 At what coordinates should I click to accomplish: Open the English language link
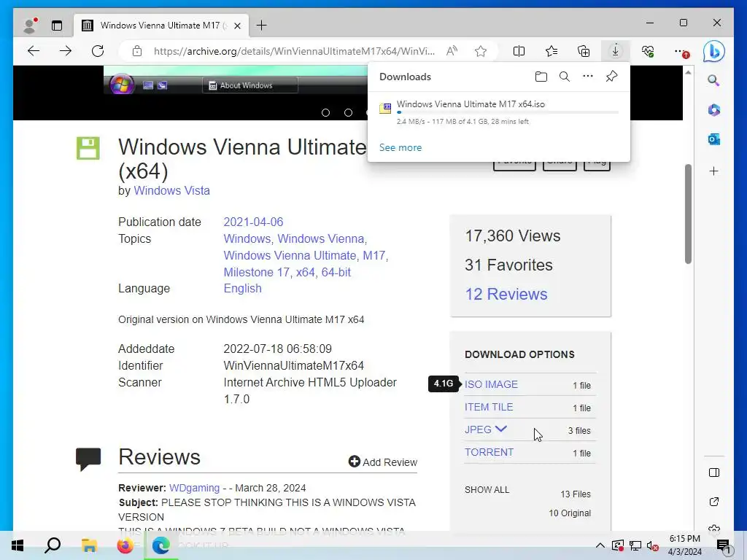tap(242, 289)
